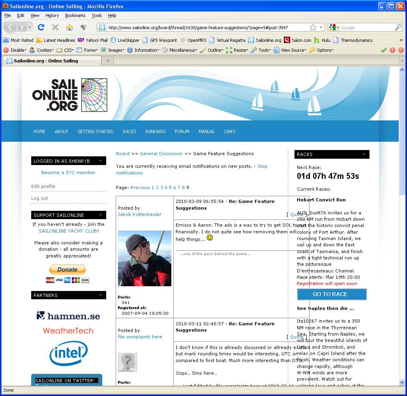Open a new tab with the plus button
Image resolution: width=407 pixels, height=396 pixels.
[107, 61]
